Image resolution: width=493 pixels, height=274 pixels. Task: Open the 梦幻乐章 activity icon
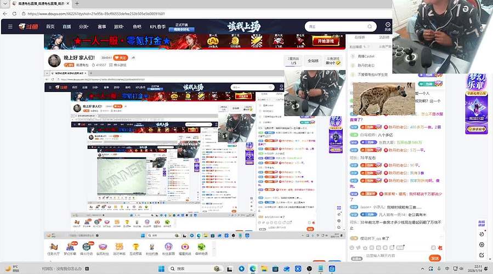[70, 249]
